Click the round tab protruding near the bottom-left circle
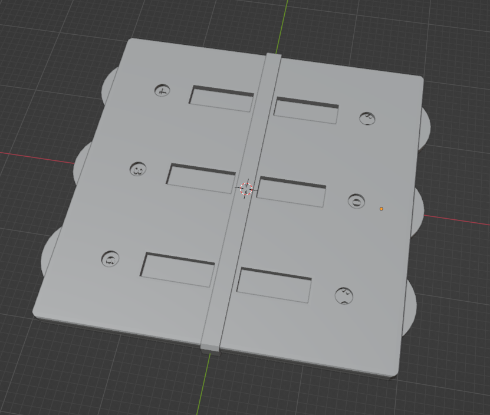The height and width of the screenshot is (415, 490). pos(49,253)
